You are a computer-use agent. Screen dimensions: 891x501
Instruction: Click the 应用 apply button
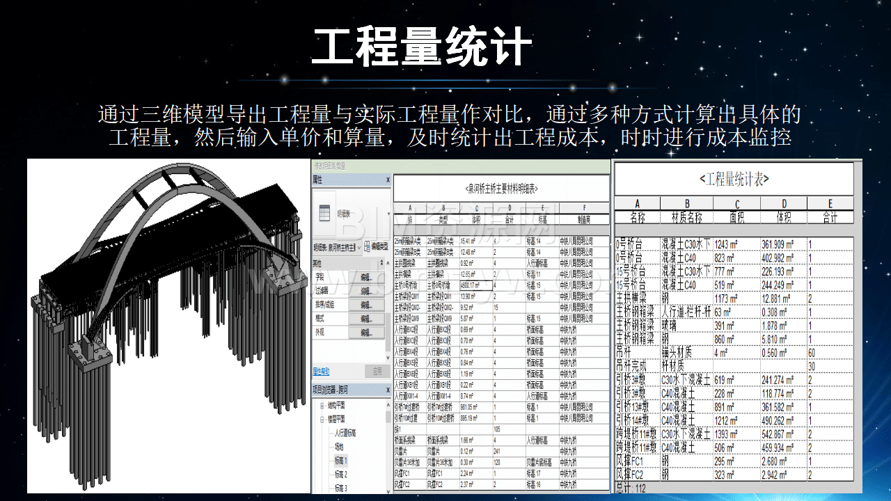point(377,371)
